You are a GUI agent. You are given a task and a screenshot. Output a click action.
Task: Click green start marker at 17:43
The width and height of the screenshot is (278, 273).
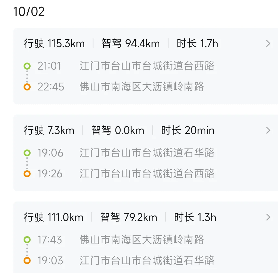coord(27,240)
